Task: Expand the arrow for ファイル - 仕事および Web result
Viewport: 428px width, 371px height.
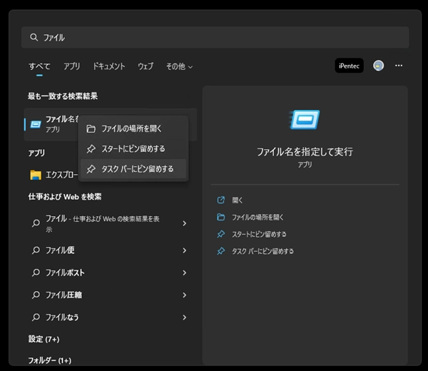Action: 185,223
